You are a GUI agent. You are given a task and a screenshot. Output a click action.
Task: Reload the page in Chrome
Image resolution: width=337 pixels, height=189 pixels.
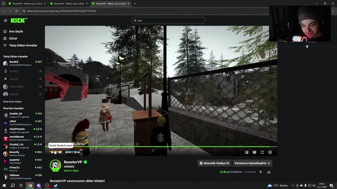pyautogui.click(x=16, y=11)
